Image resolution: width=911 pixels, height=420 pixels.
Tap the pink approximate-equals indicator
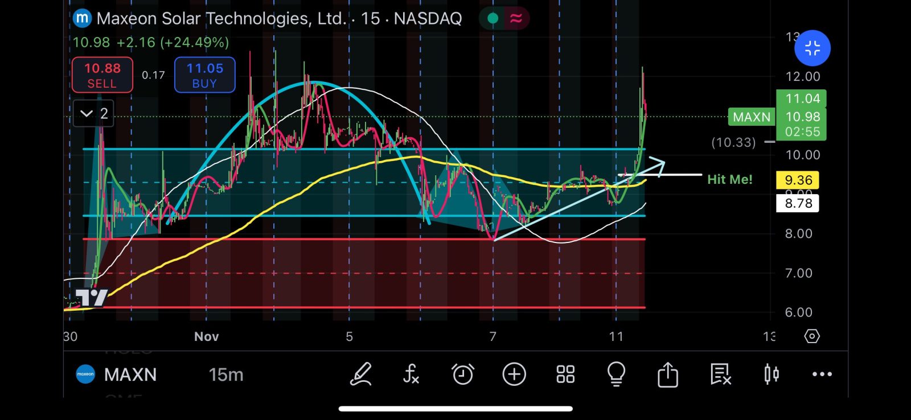pyautogui.click(x=516, y=19)
